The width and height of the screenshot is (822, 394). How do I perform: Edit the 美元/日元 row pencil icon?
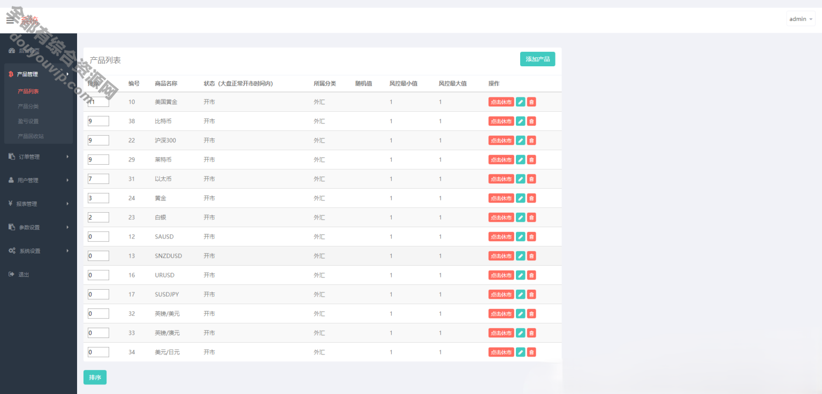pos(520,352)
